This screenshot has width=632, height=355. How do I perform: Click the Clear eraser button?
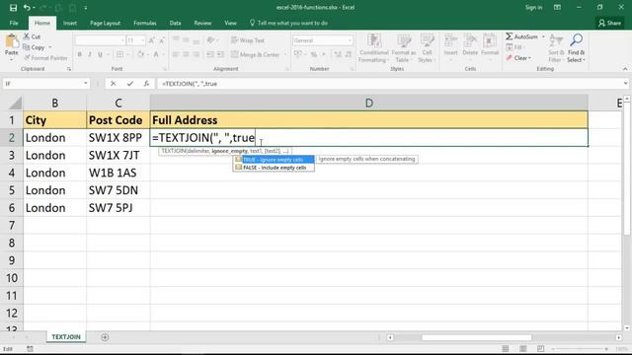tap(518, 58)
